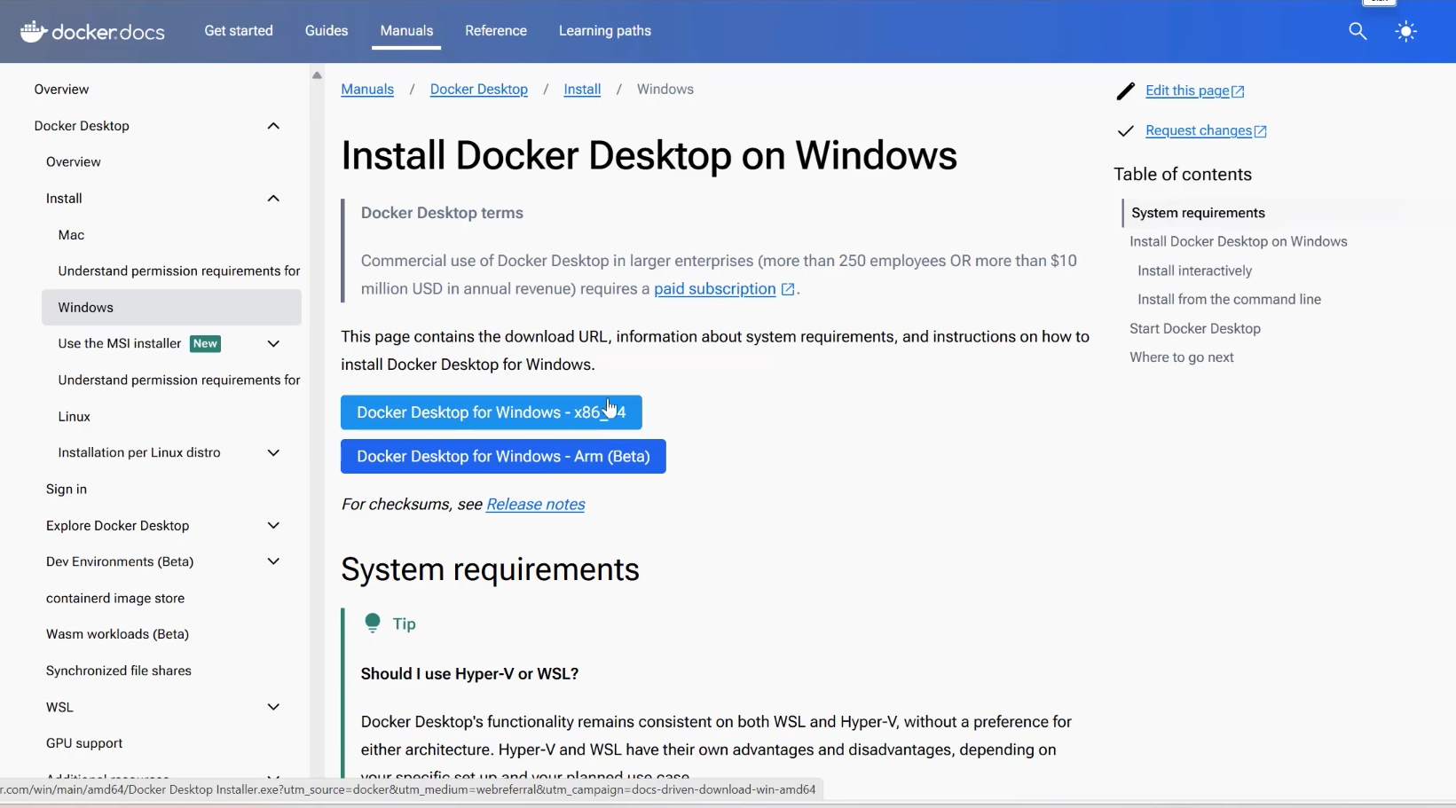Go to Docker Desktop breadcrumb link
The height and width of the screenshot is (808, 1456).
click(x=479, y=90)
